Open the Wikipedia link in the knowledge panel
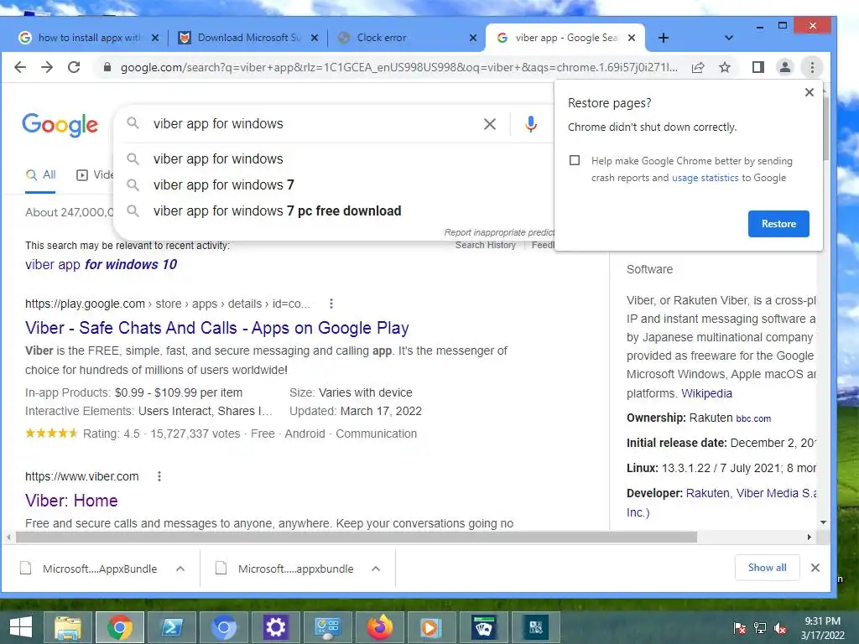The width and height of the screenshot is (859, 644). (x=706, y=394)
